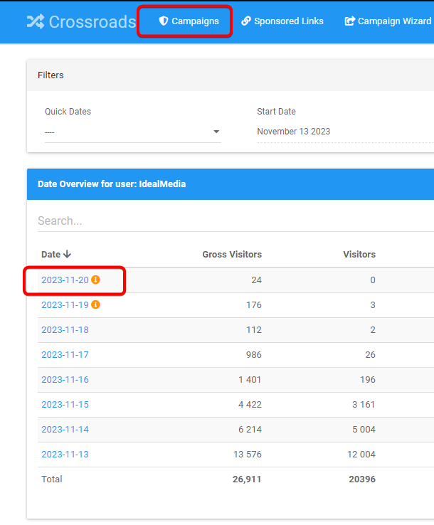Expand the Quick Dates dropdown arrow
Image resolution: width=434 pixels, height=525 pixels.
coord(216,132)
